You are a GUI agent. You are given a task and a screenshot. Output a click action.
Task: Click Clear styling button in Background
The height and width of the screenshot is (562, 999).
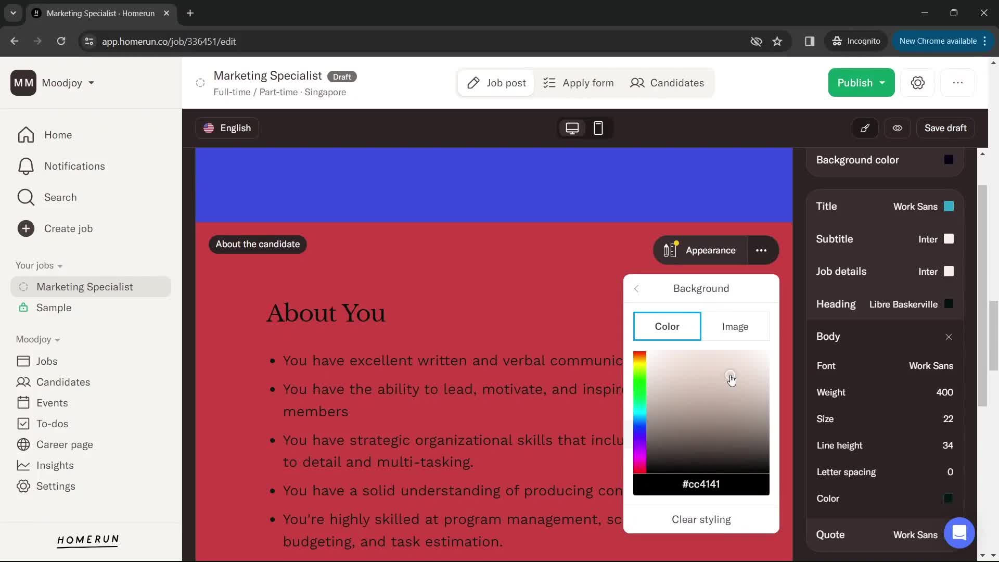701,519
